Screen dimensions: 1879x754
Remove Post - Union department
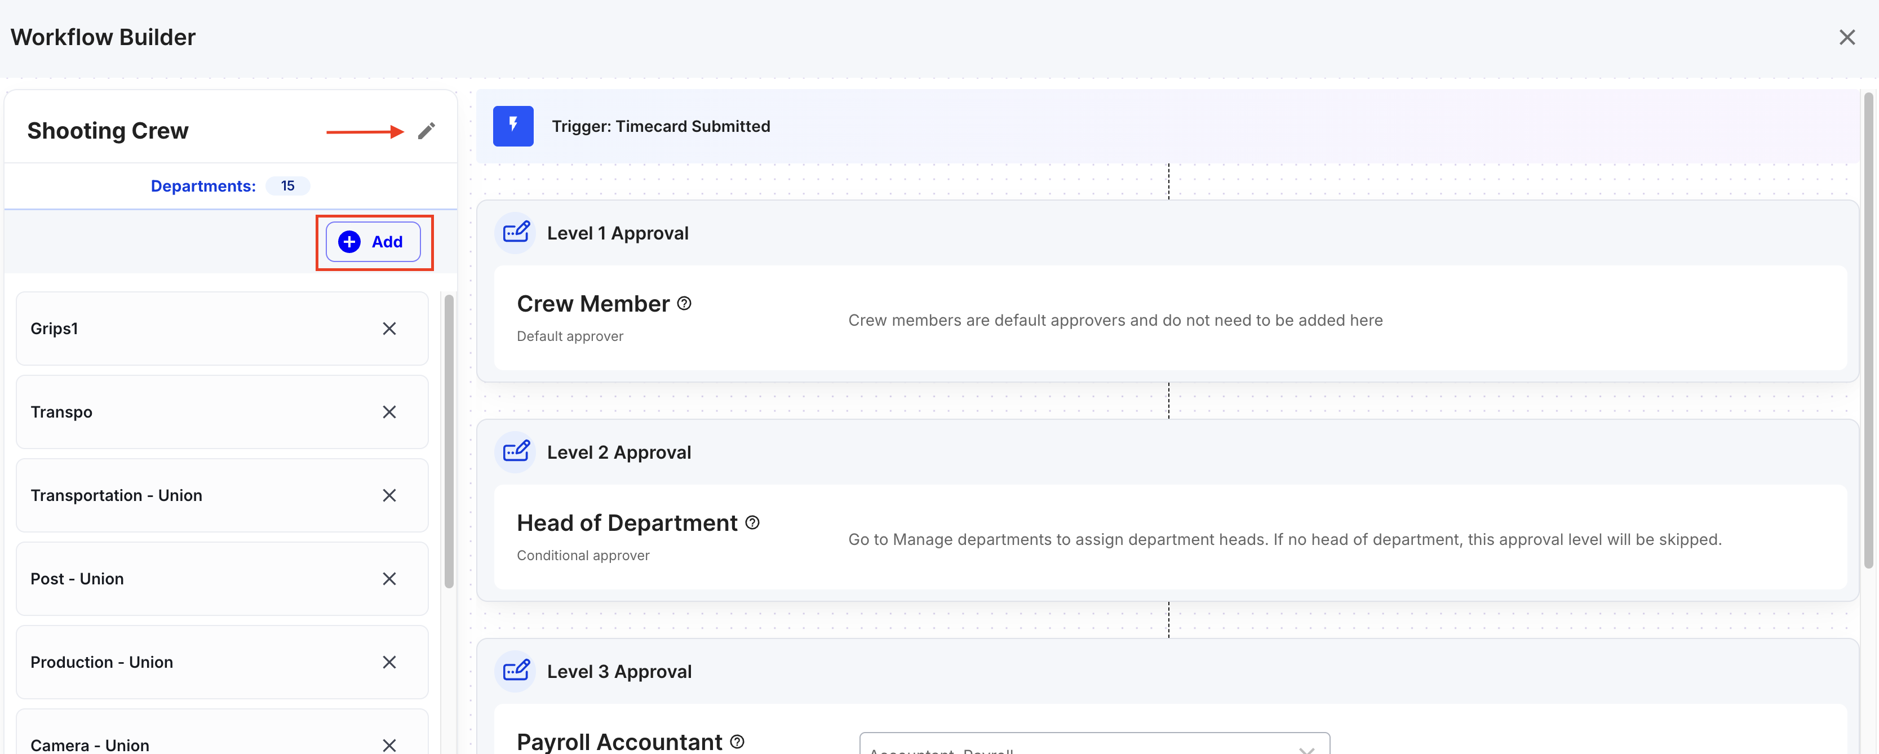coord(389,579)
